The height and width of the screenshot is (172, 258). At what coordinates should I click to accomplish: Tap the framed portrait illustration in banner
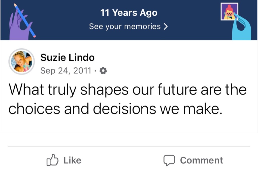pos(229,11)
